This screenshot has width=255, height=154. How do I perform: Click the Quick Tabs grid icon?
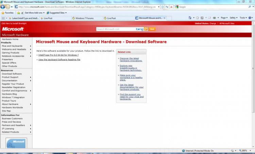point(3,18)
